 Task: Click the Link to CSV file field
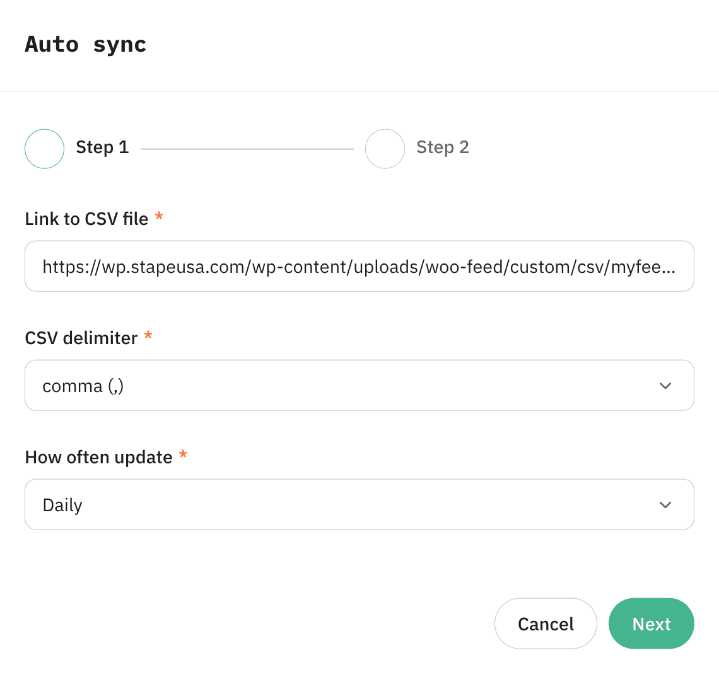tap(359, 266)
